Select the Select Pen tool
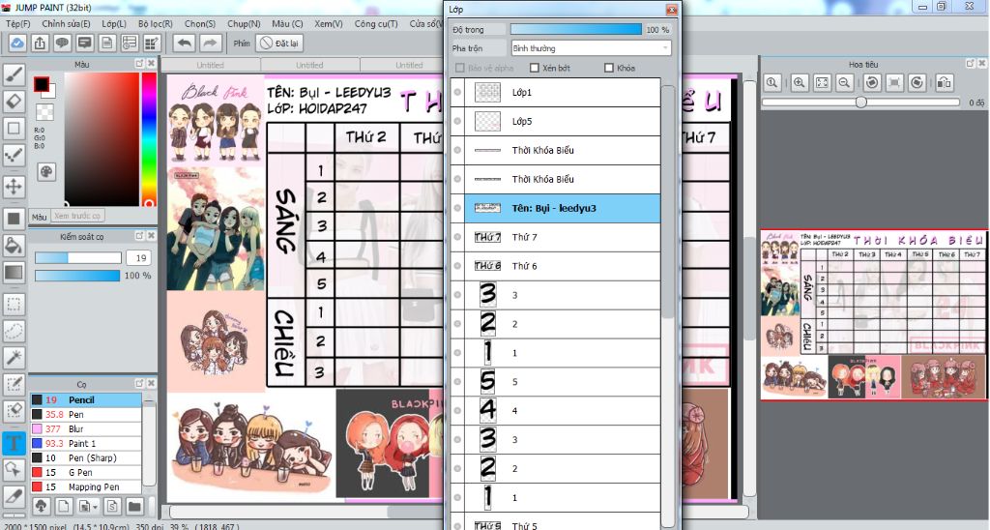The width and height of the screenshot is (990, 530). pos(14,384)
